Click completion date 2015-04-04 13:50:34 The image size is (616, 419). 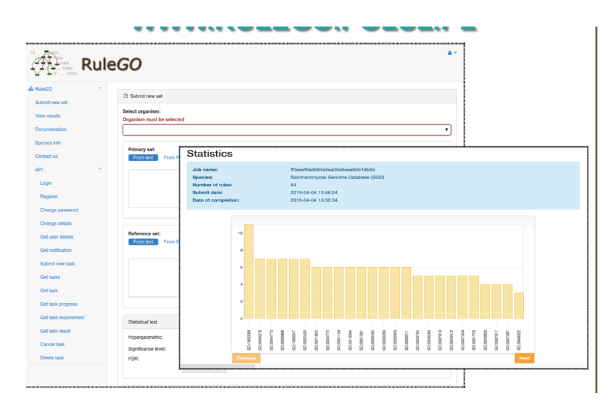point(314,200)
